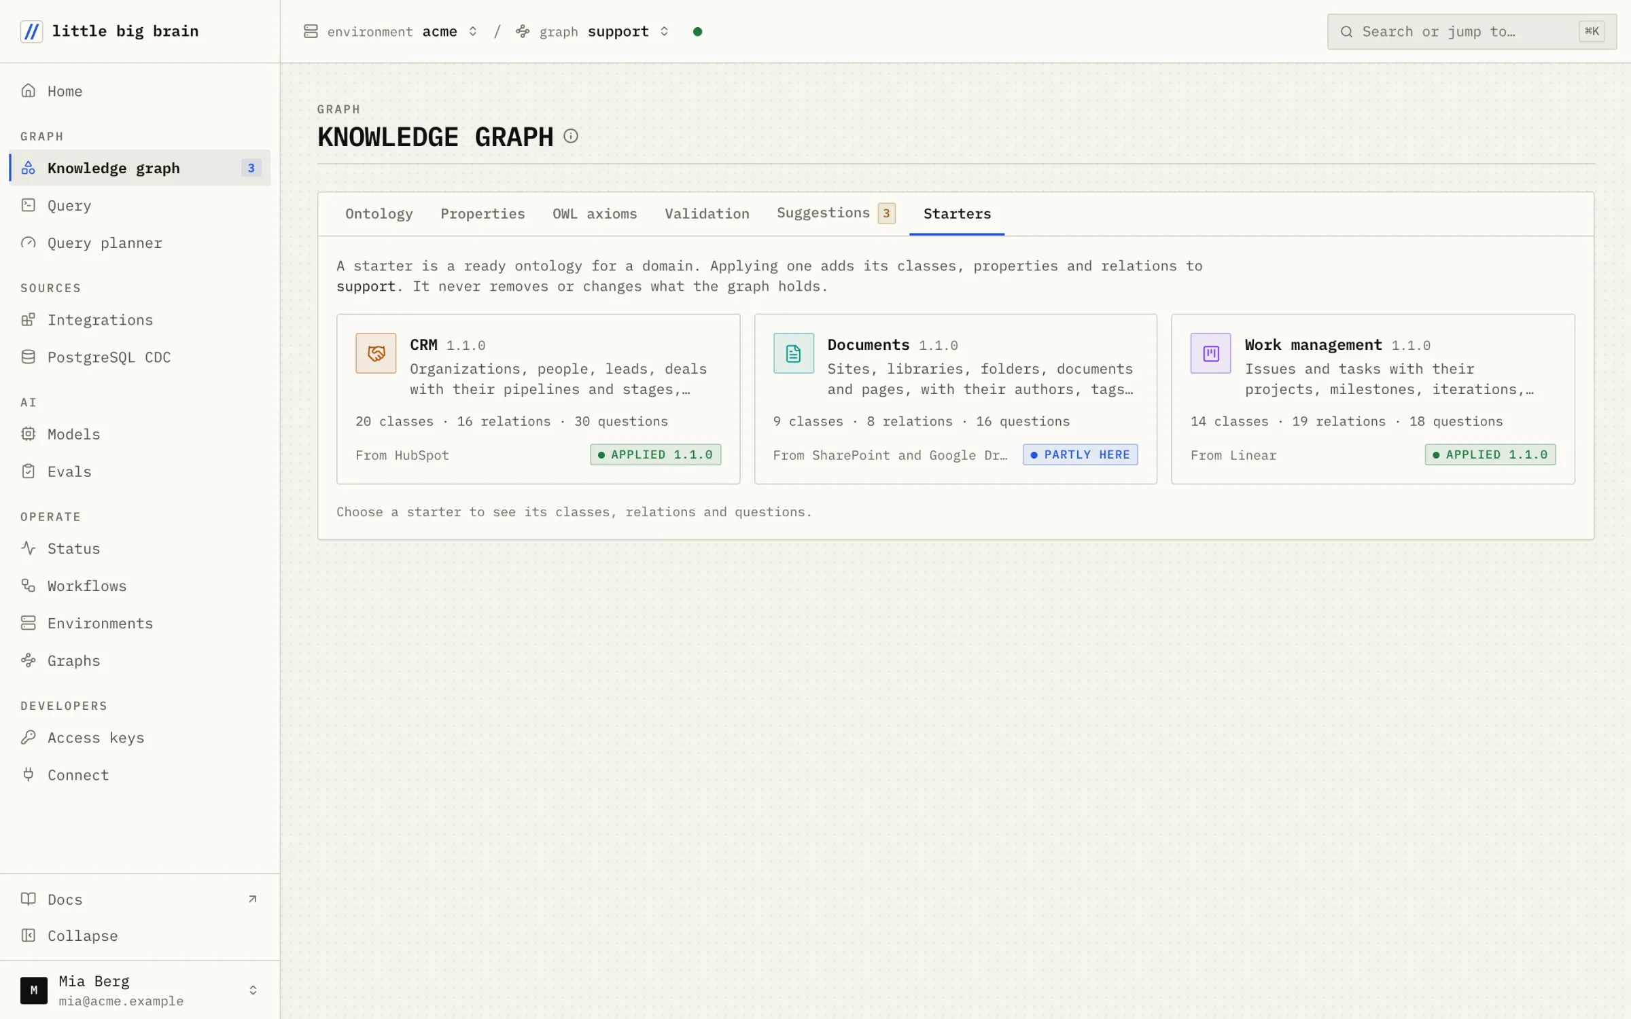Switch to the Properties tab
Image resolution: width=1631 pixels, height=1019 pixels.
(483, 214)
